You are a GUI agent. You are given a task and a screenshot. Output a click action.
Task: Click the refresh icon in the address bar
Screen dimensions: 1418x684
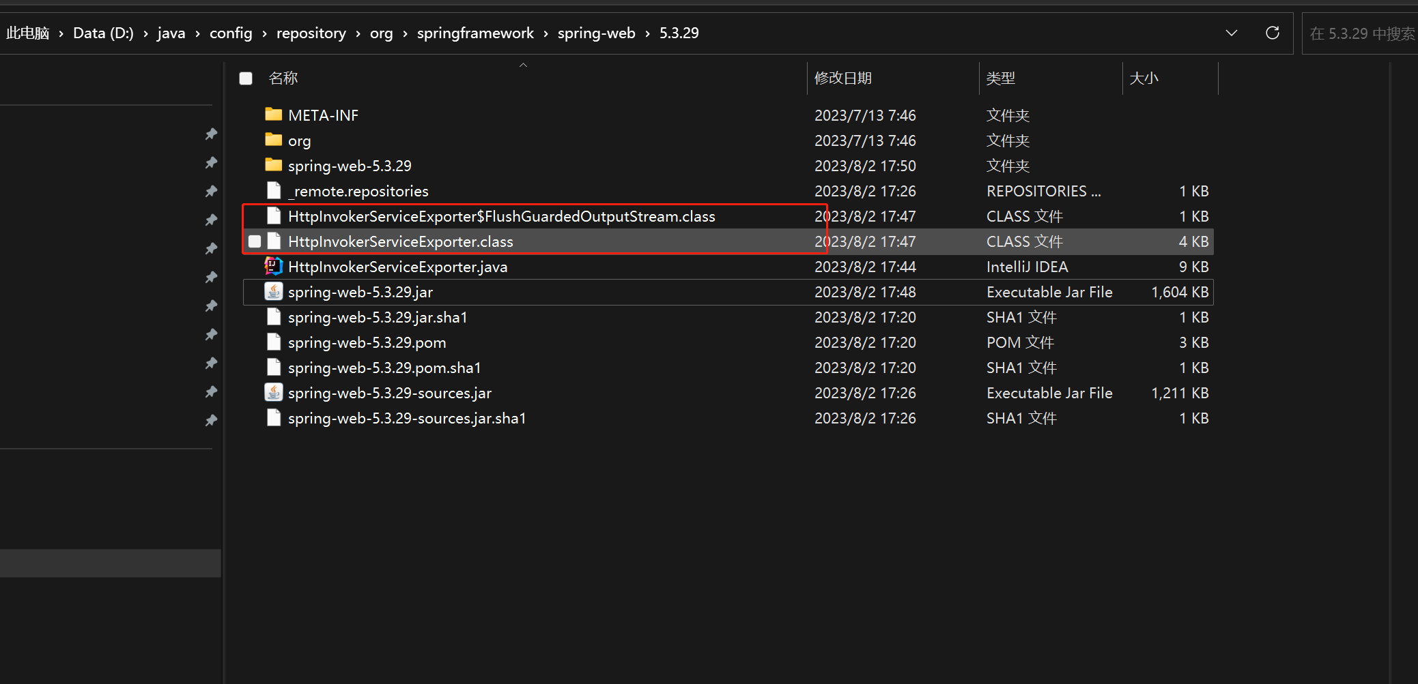pyautogui.click(x=1273, y=33)
